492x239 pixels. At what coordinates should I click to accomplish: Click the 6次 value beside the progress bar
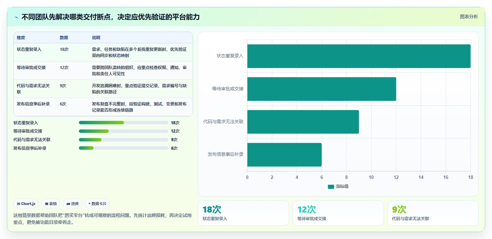point(174,148)
